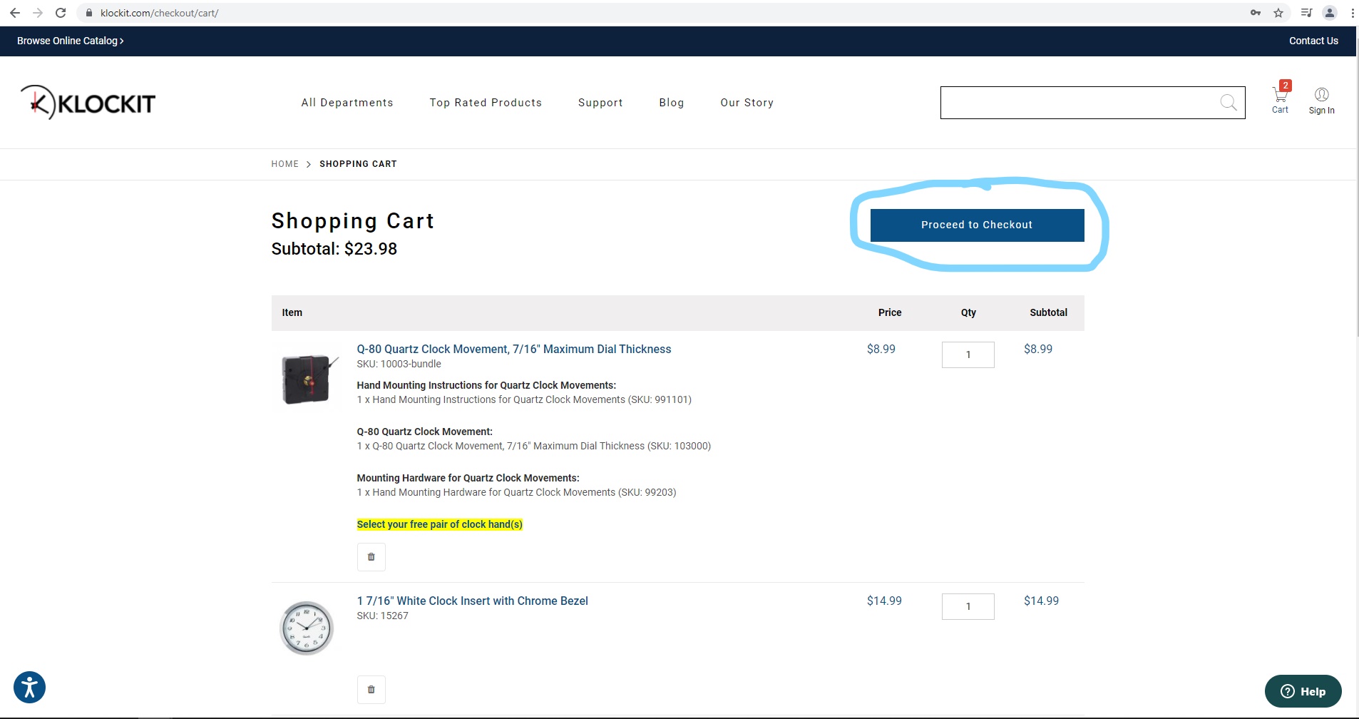This screenshot has height=719, width=1359.
Task: Click the Sign In user icon
Action: click(1321, 101)
